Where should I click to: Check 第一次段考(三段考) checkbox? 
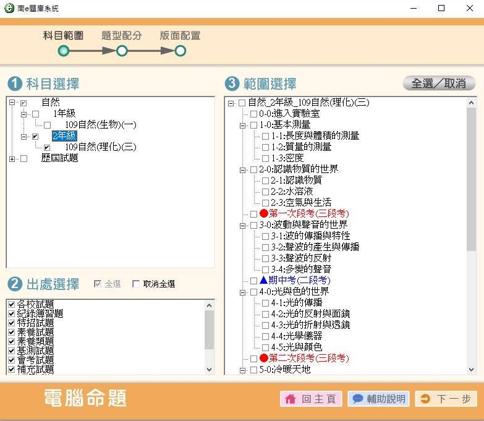[x=253, y=214]
